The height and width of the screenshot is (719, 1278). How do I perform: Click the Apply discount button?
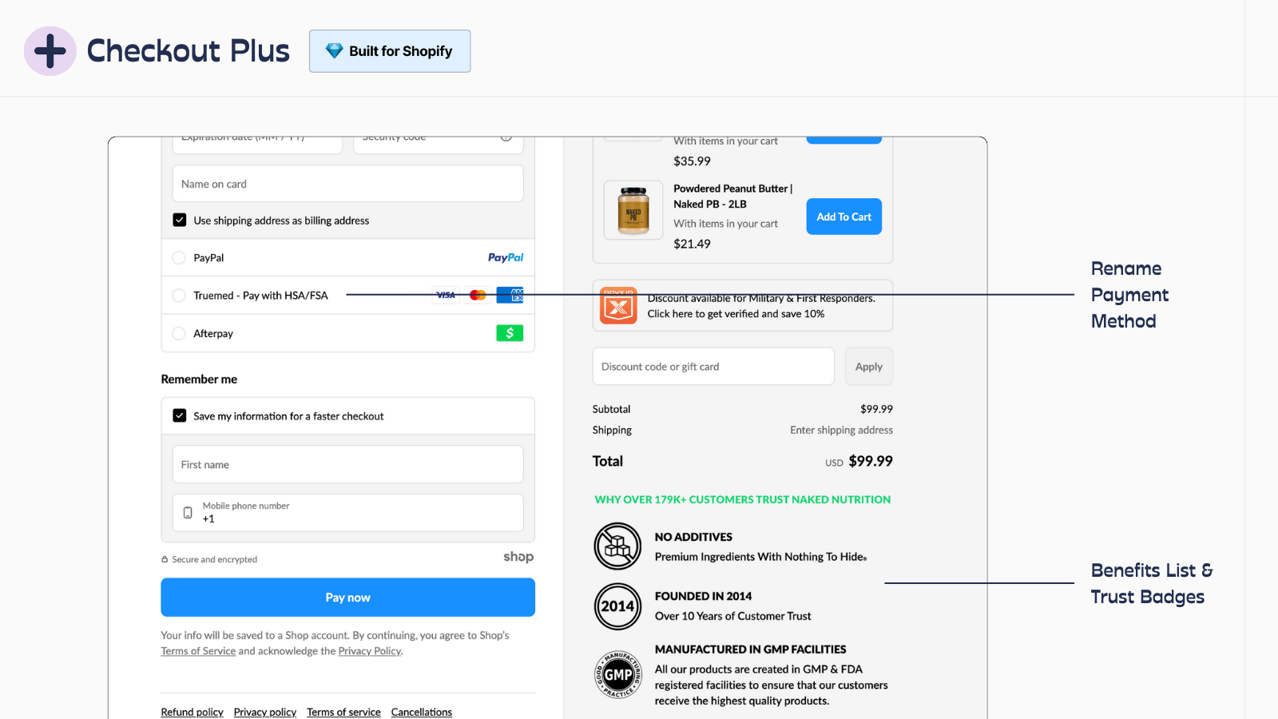click(869, 367)
